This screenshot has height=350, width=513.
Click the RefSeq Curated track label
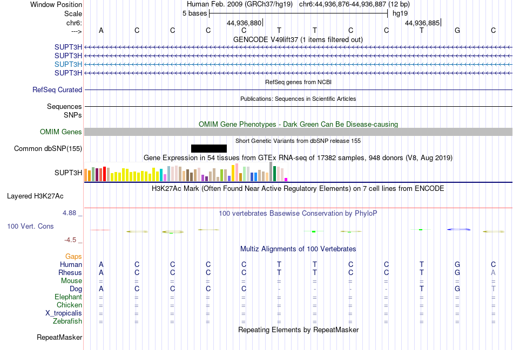[x=57, y=90]
